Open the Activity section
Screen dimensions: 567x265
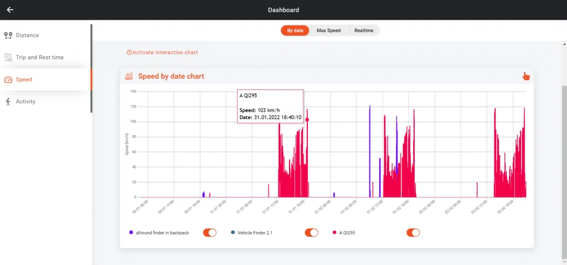tap(45, 102)
